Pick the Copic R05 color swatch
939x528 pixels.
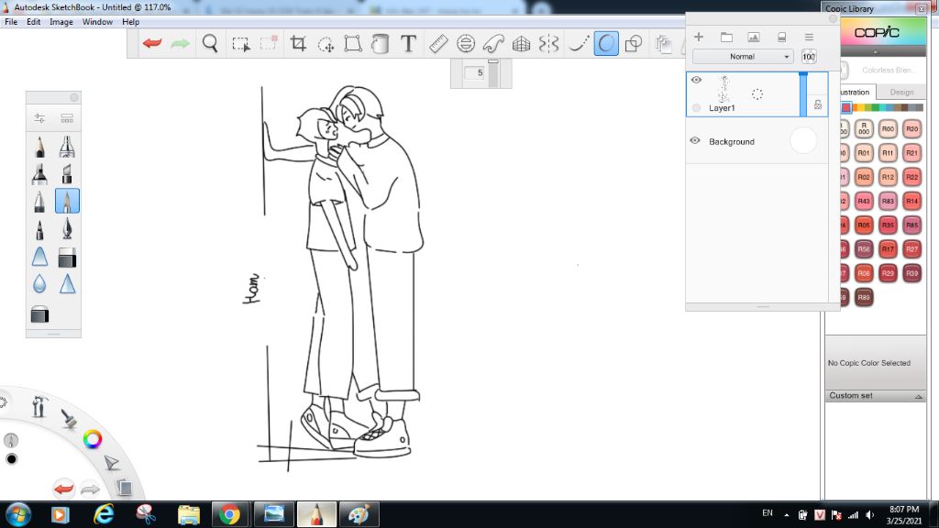coord(864,225)
